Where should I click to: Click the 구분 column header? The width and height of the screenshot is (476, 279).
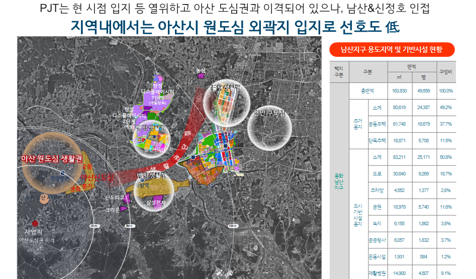point(368,72)
